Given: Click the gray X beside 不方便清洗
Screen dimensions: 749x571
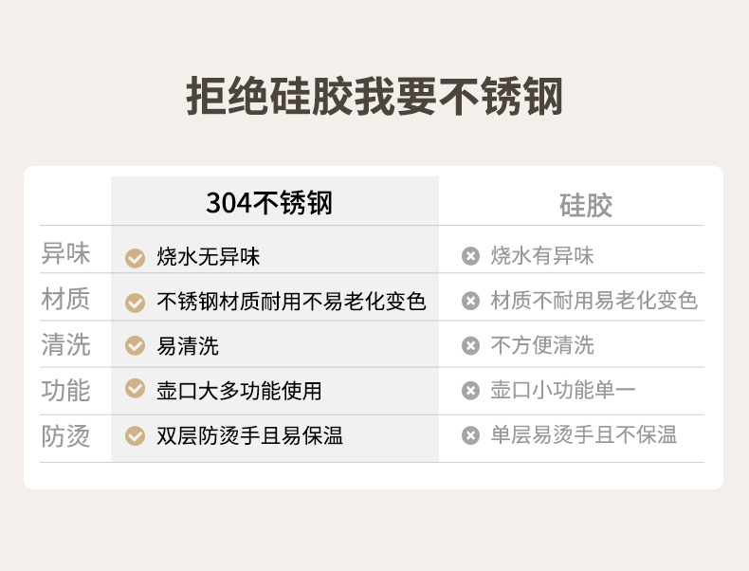Looking at the screenshot, I should pyautogui.click(x=470, y=346).
